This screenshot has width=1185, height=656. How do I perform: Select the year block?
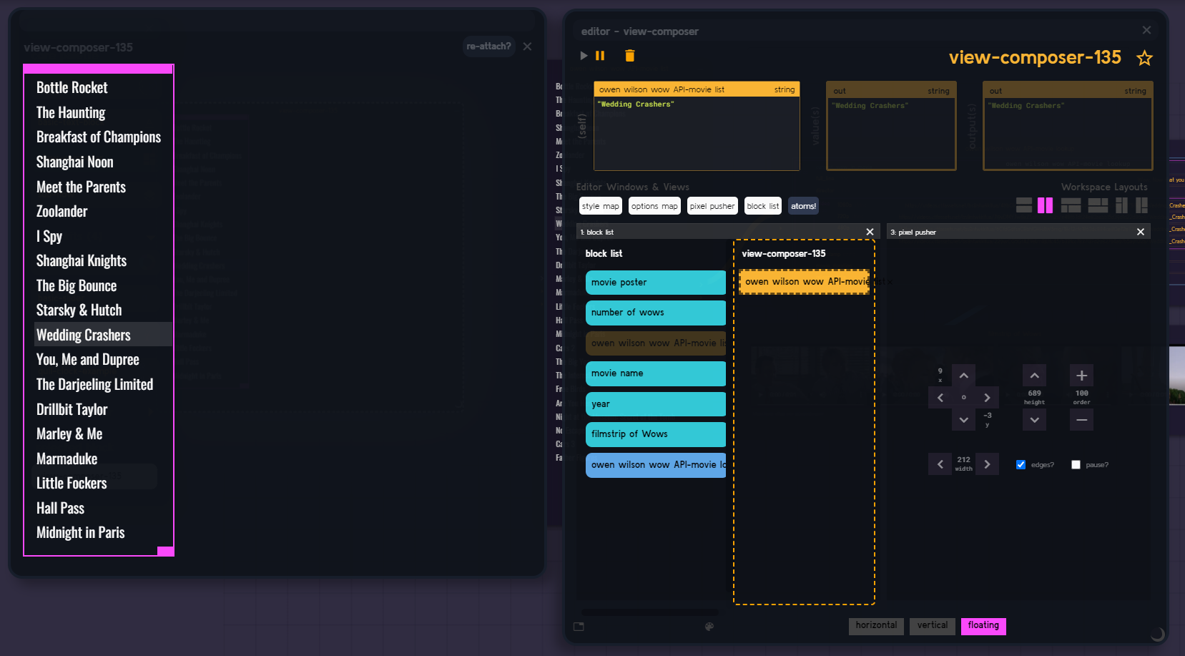pyautogui.click(x=656, y=404)
